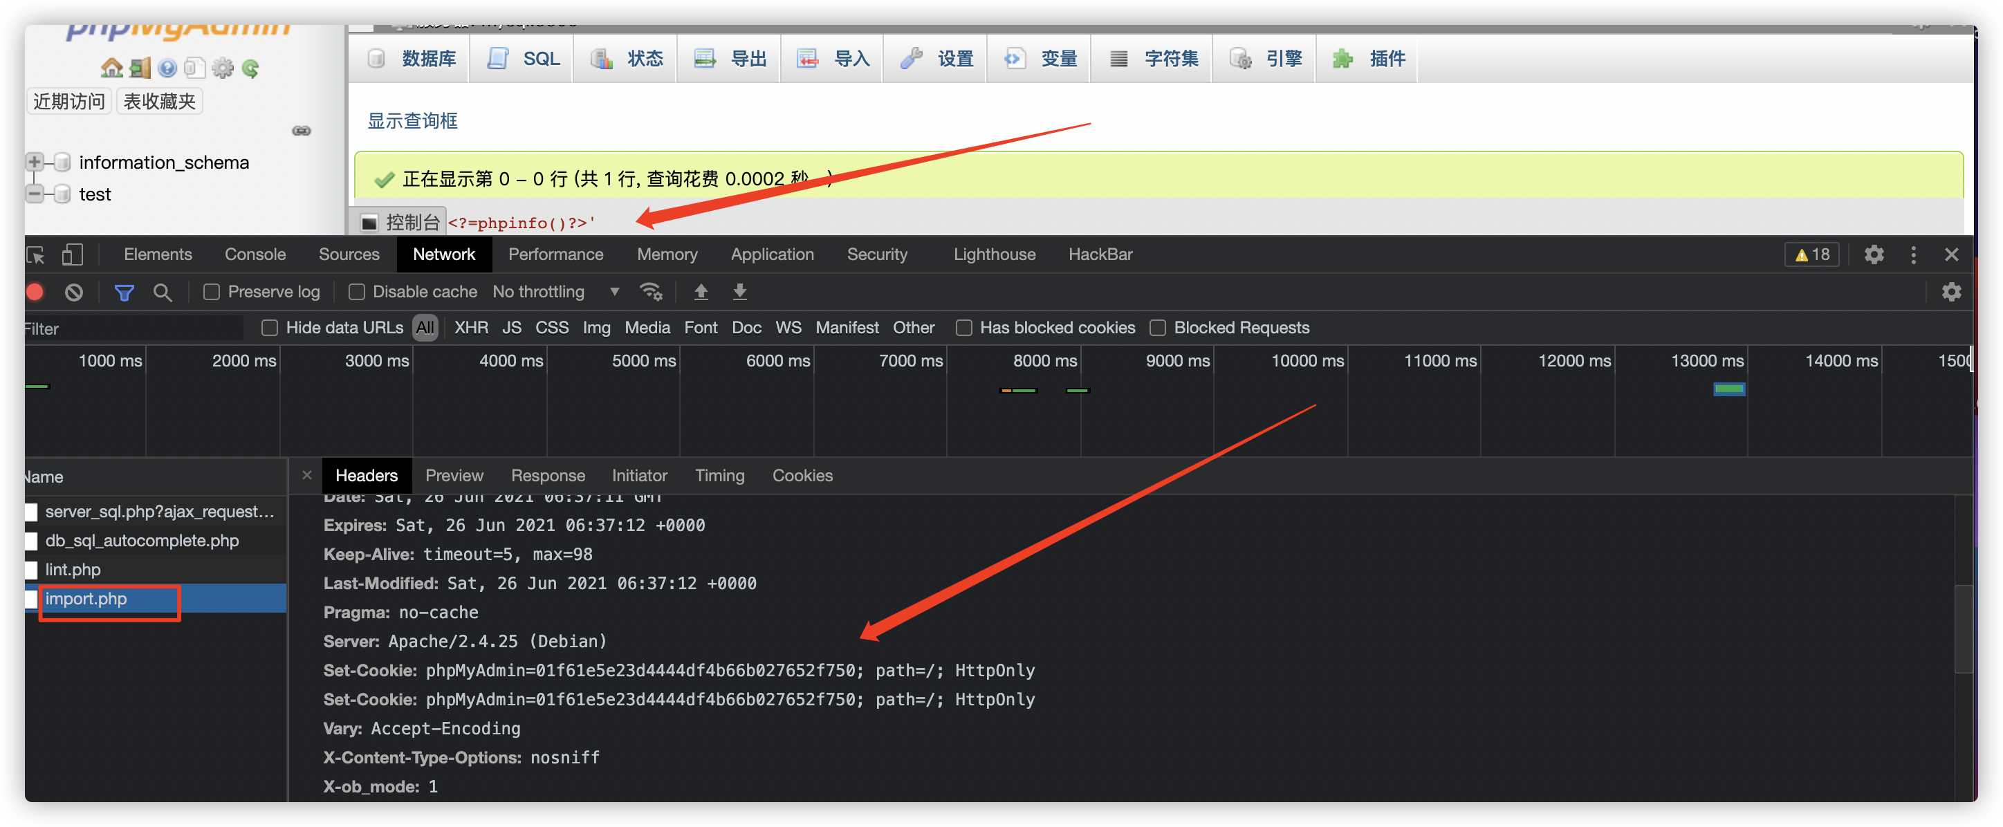
Task: Open the Timing tab
Action: pyautogui.click(x=719, y=476)
